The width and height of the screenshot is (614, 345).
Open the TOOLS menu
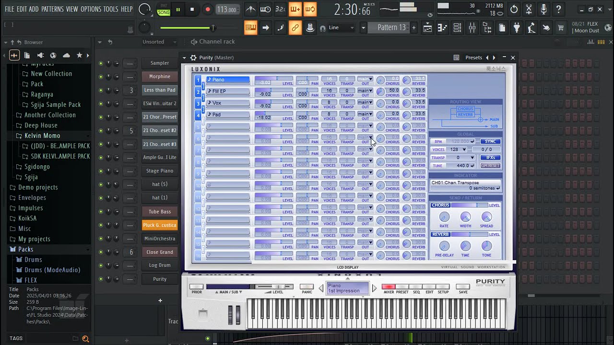111,9
